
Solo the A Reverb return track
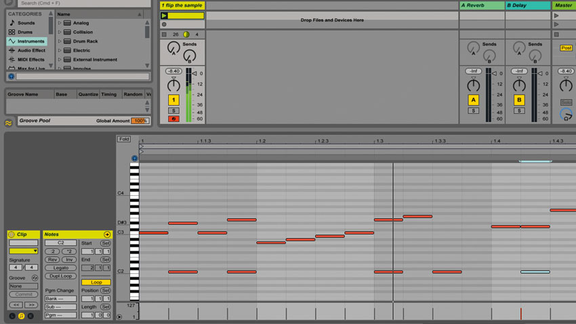[x=473, y=110]
